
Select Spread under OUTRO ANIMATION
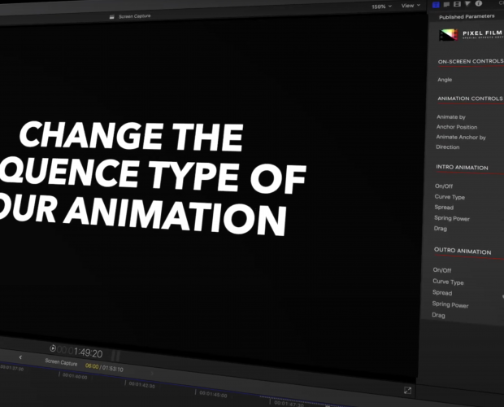point(442,293)
